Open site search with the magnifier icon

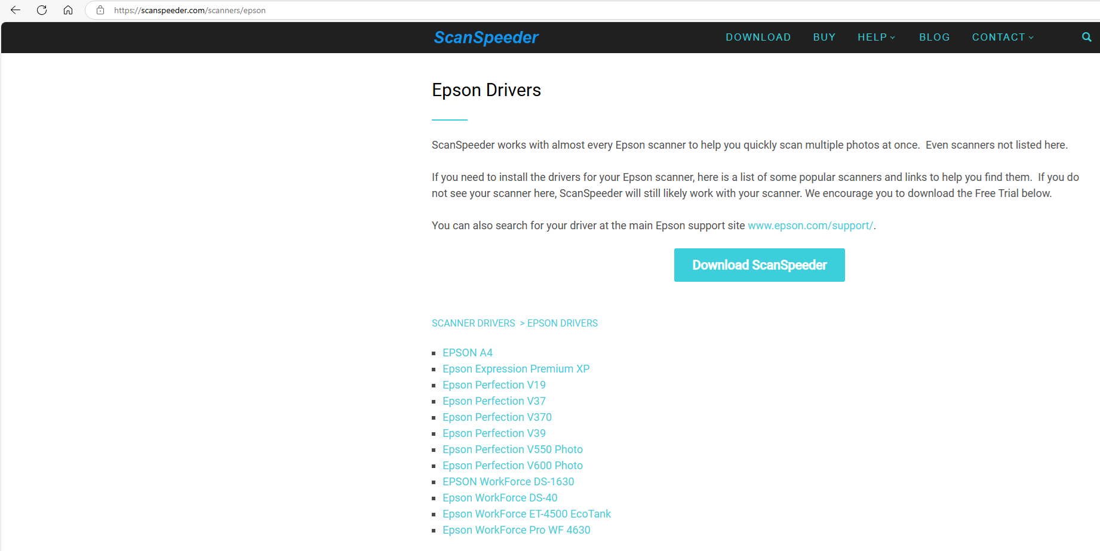click(1086, 37)
